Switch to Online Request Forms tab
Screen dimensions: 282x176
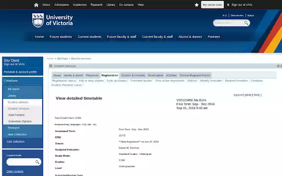click(x=195, y=75)
